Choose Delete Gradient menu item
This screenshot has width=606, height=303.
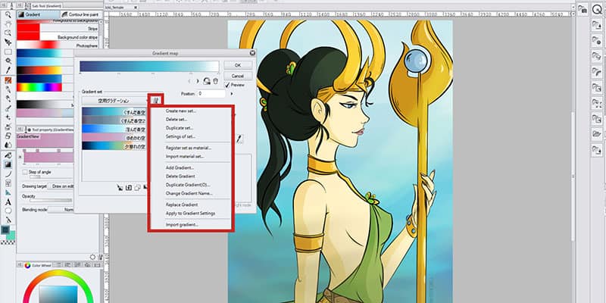[x=180, y=176]
